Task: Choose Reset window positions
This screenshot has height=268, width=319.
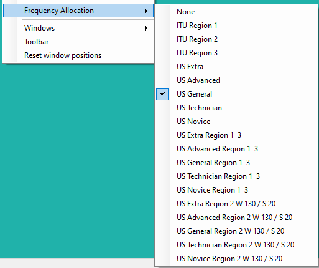Action: click(x=78, y=55)
